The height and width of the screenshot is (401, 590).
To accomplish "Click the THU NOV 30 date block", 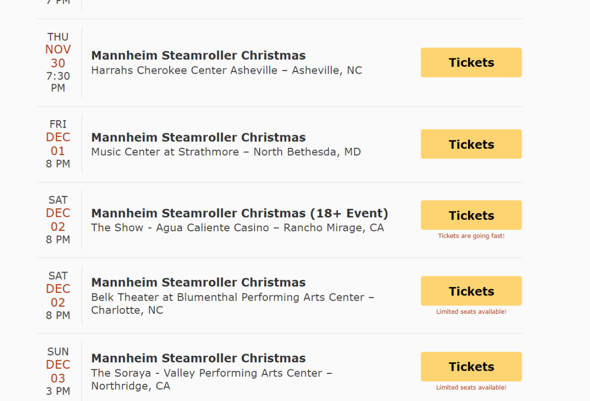I will tap(58, 62).
